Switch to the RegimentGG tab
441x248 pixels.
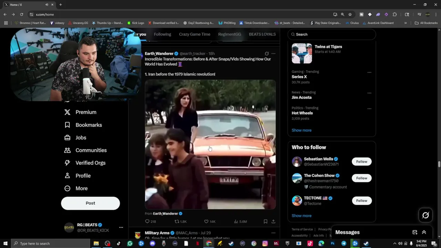(x=229, y=34)
